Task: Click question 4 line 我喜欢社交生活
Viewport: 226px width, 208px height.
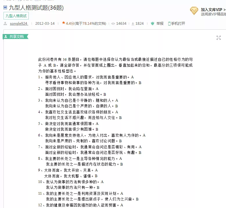Action: click(x=82, y=112)
